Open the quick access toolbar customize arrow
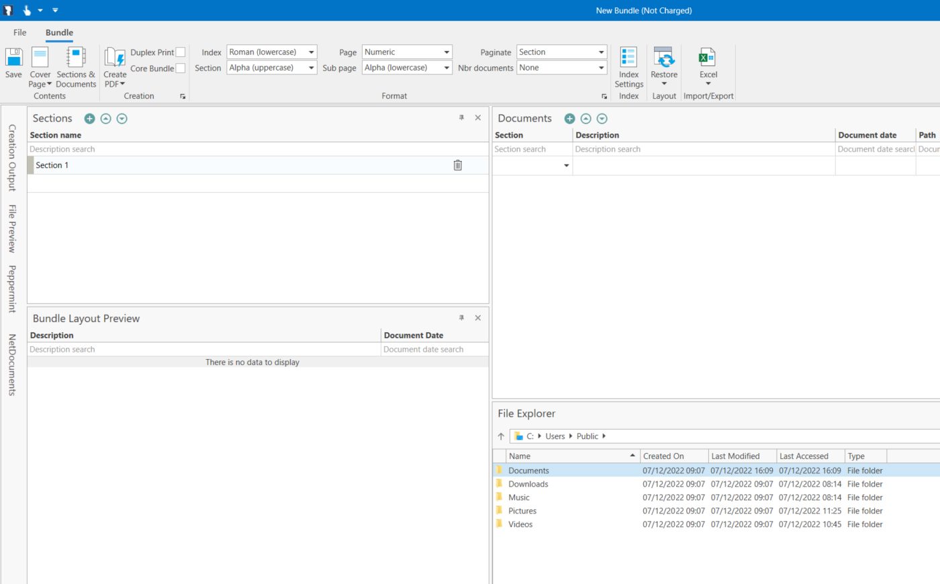The image size is (940, 584). pyautogui.click(x=55, y=10)
